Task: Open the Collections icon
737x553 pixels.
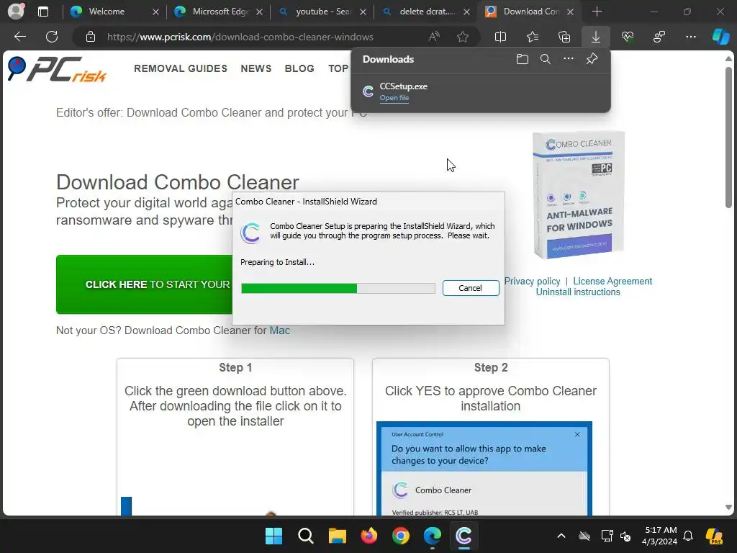Action: [564, 37]
